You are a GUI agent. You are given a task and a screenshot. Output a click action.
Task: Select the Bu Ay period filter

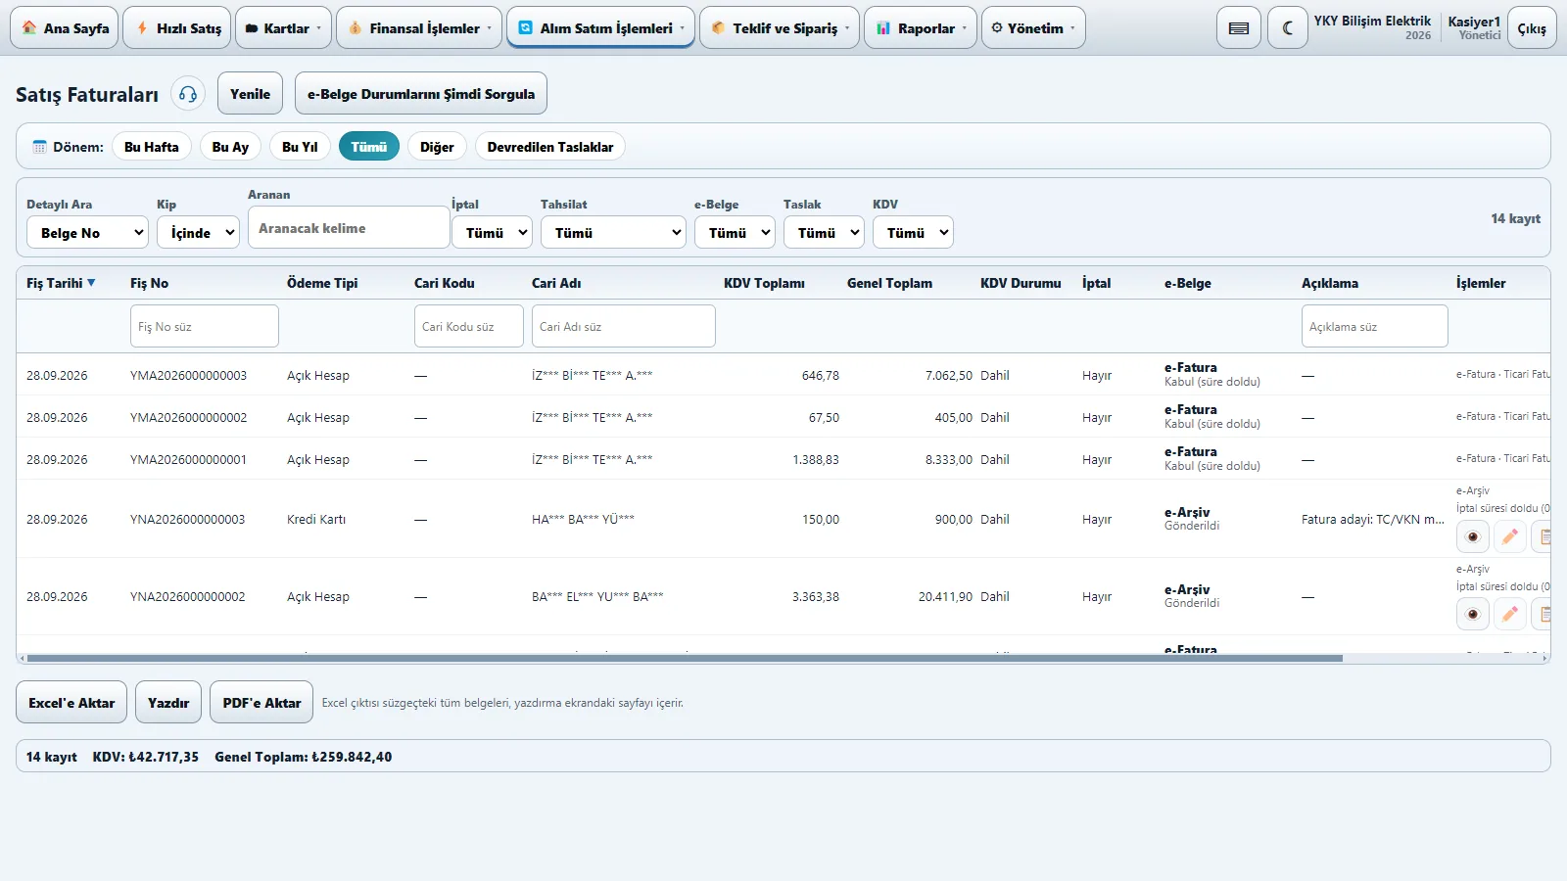click(x=230, y=147)
